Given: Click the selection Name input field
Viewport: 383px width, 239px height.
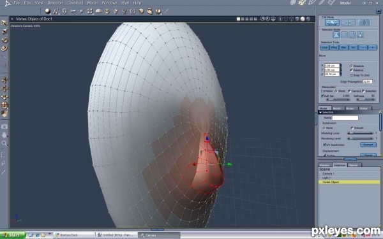Looking at the screenshot, I should pos(345,118).
